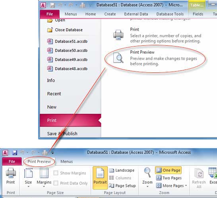The width and height of the screenshot is (217, 198).
Task: Open recent file Database48.accdb
Action: point(68,69)
